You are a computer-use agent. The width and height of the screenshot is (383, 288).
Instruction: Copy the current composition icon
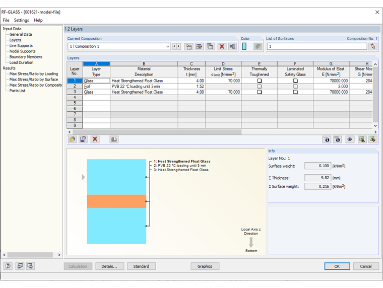(210, 46)
